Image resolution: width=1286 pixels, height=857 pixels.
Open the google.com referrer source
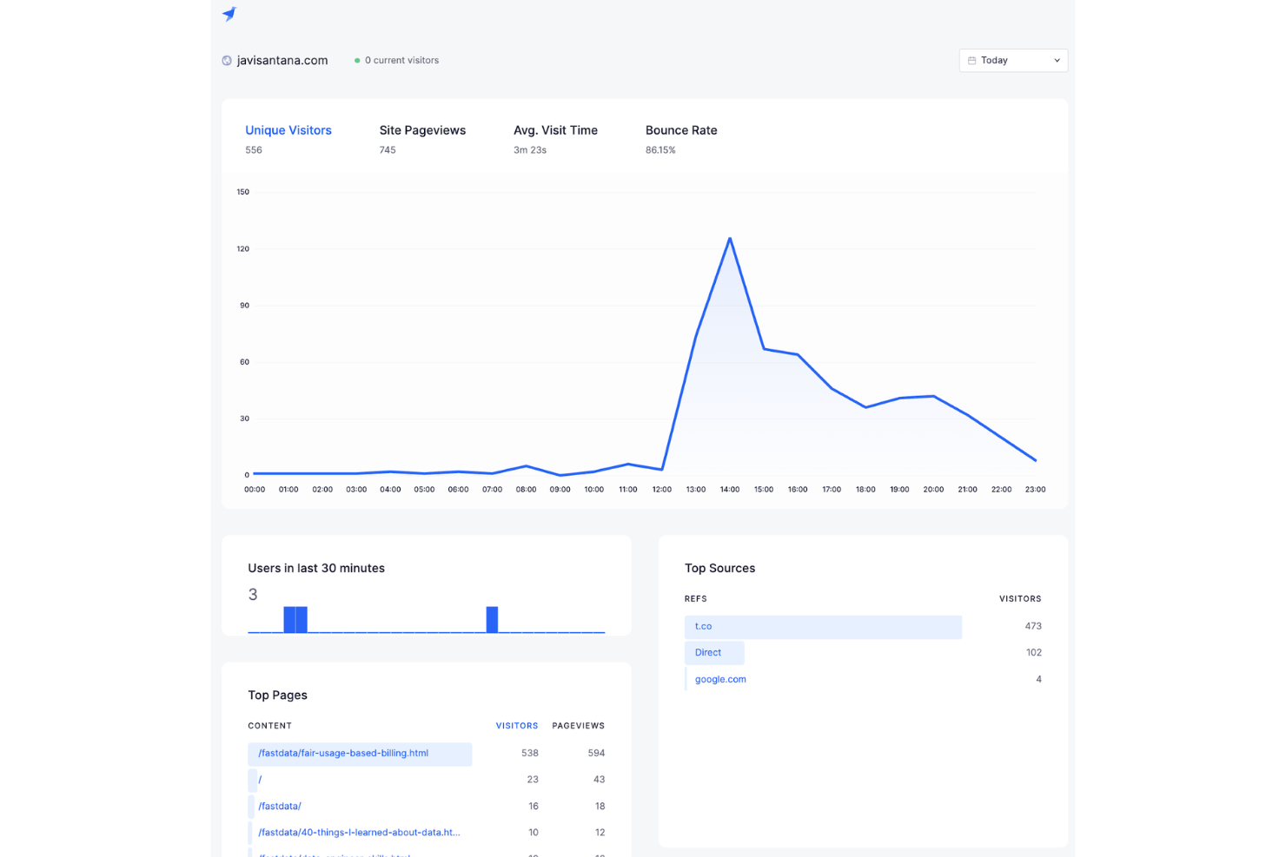(719, 678)
